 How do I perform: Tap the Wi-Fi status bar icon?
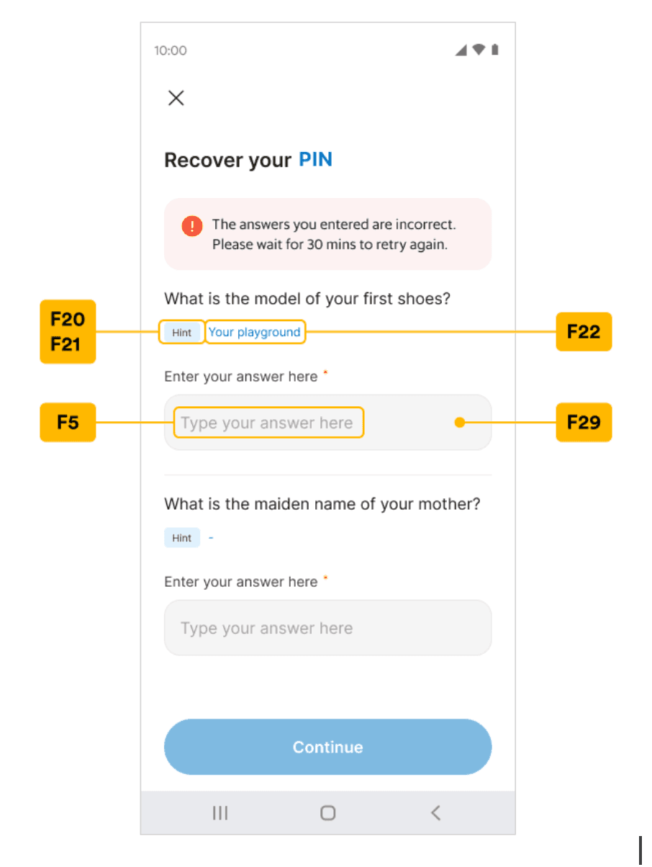[478, 50]
